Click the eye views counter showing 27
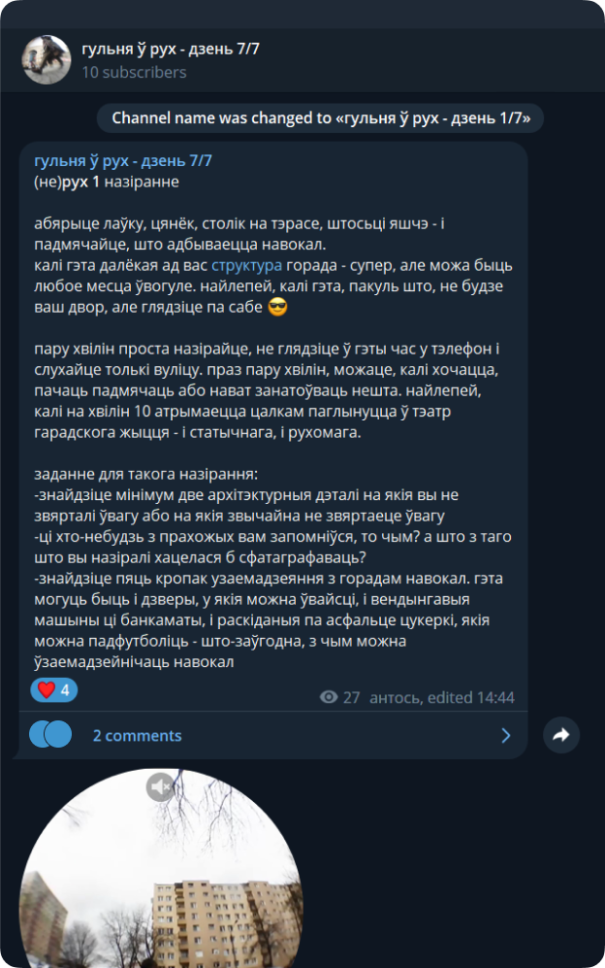Screen dimensions: 605x968 click(x=339, y=698)
